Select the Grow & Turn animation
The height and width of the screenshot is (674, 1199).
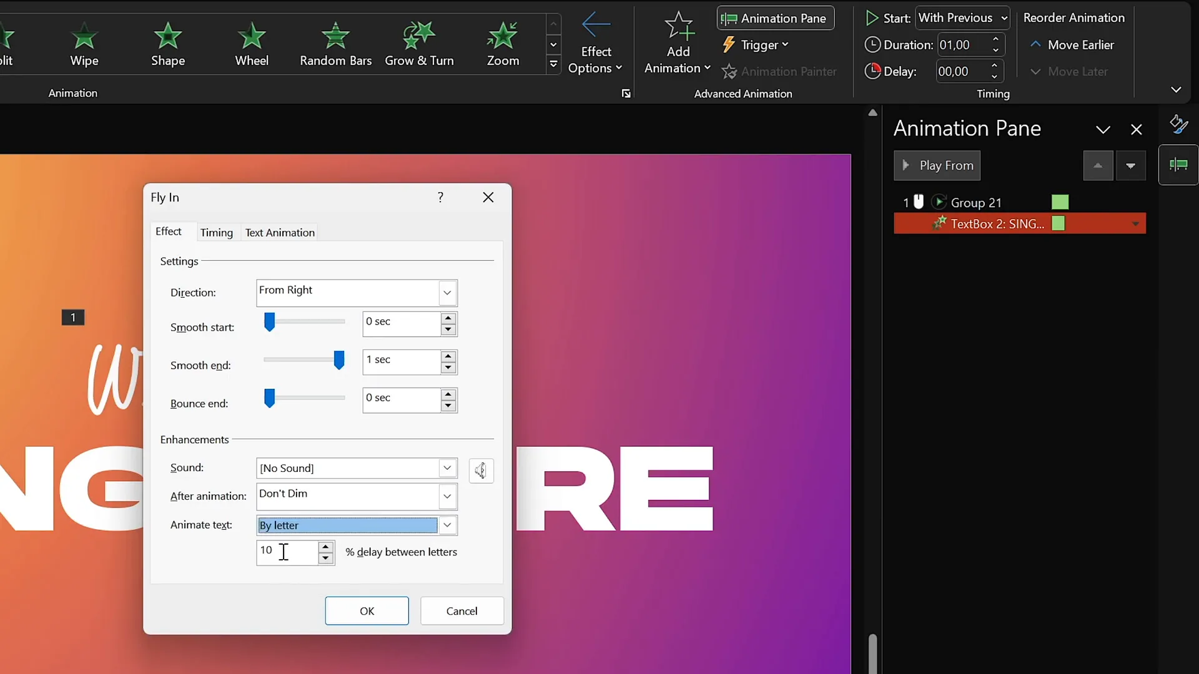[x=419, y=44]
